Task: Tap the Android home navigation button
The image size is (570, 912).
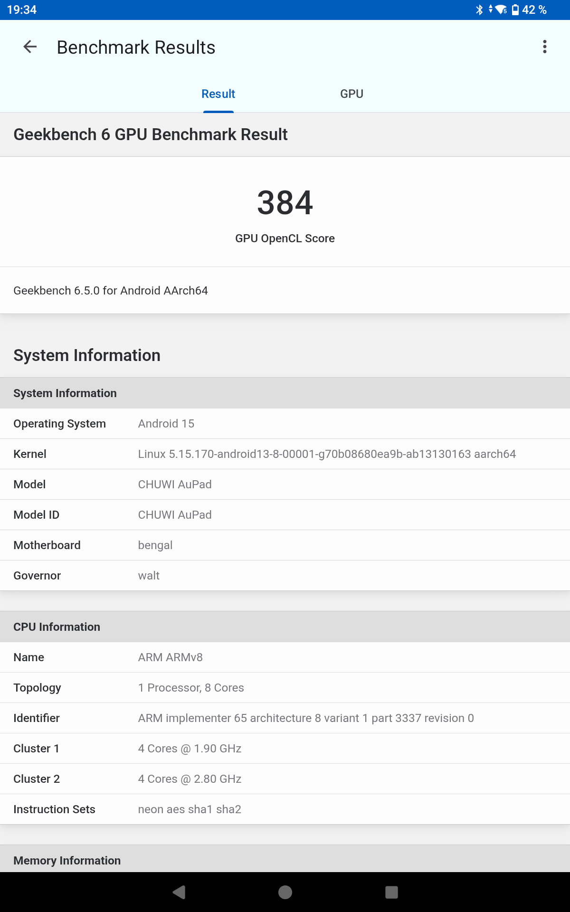Action: point(285,892)
